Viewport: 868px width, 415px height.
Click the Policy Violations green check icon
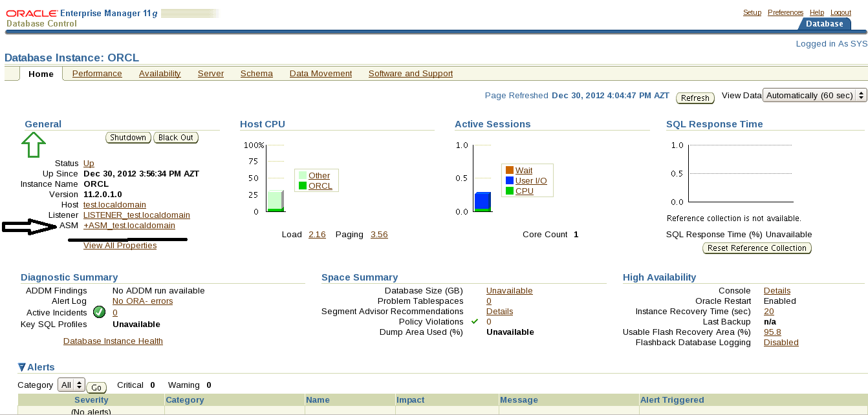(475, 321)
